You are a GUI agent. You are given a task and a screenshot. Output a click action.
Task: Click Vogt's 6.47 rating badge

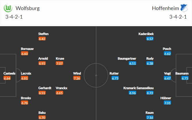[167, 78]
